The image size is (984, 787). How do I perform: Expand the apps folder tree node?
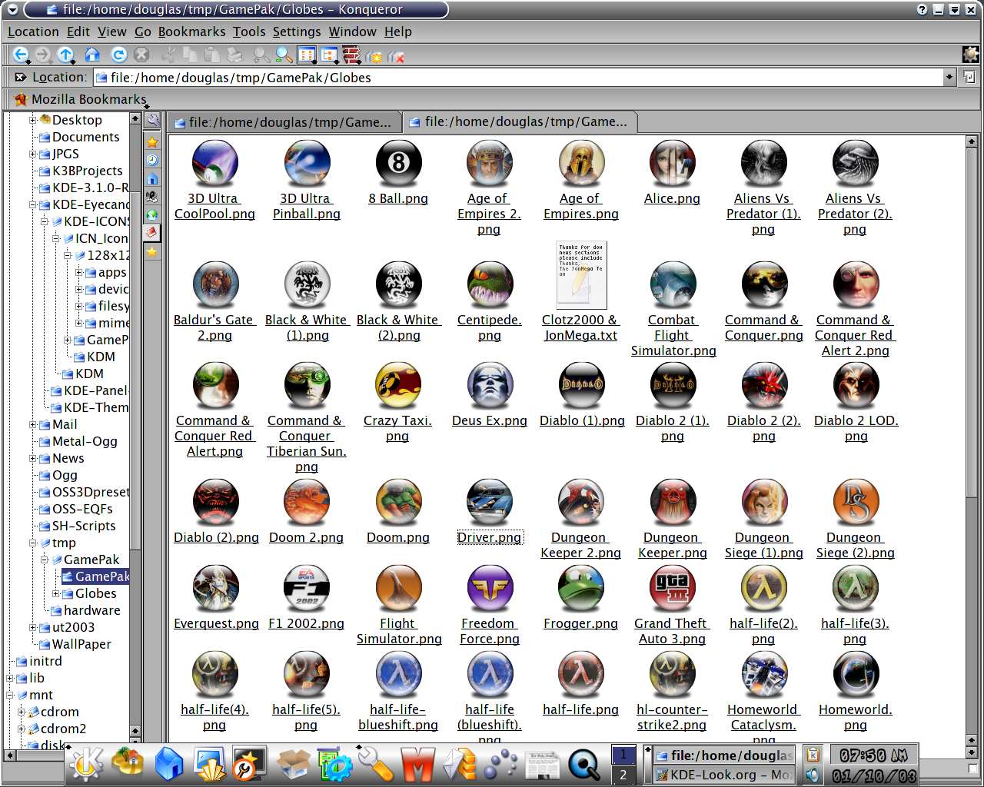pos(79,272)
